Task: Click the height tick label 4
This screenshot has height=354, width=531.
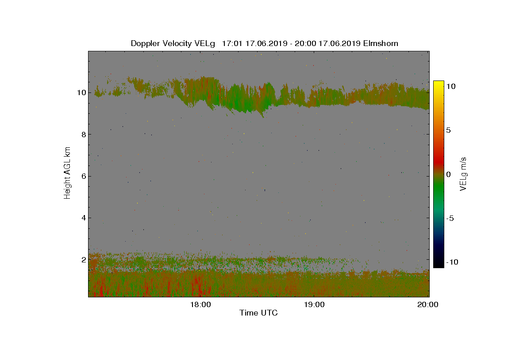Action: click(84, 218)
